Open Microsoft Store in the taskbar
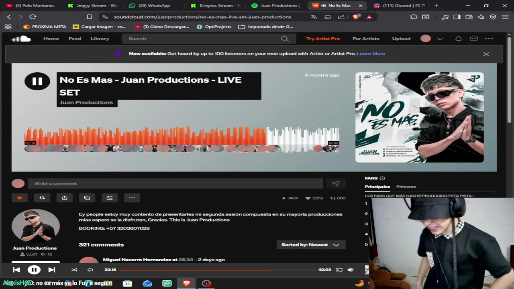Screen dimensions: 514x289 127,283
